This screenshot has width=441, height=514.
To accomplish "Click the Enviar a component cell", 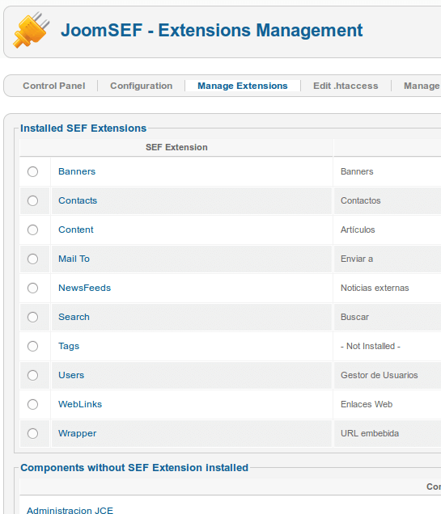I will (x=357, y=259).
